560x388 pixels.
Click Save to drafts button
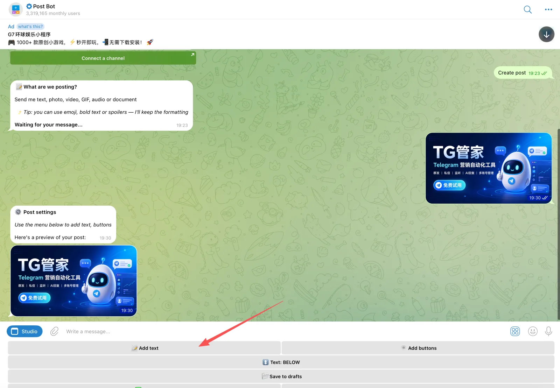click(x=281, y=376)
